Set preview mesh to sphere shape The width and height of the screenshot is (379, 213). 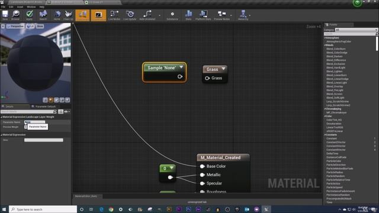point(51,100)
